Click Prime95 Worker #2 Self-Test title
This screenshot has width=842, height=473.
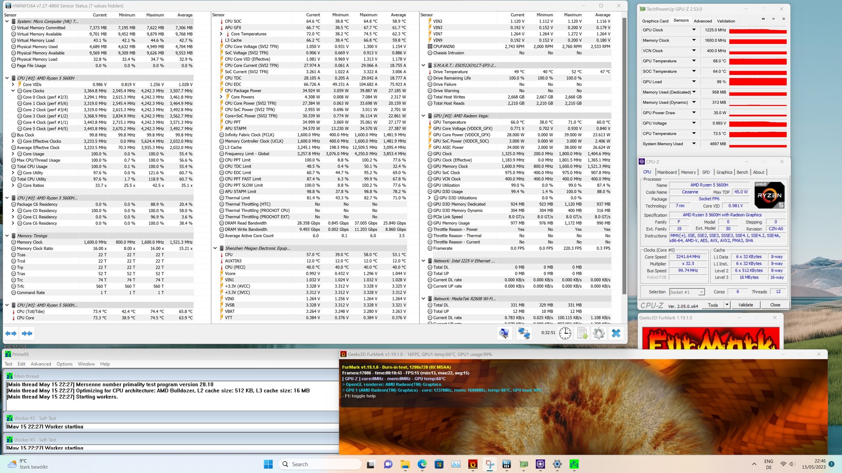click(x=35, y=418)
